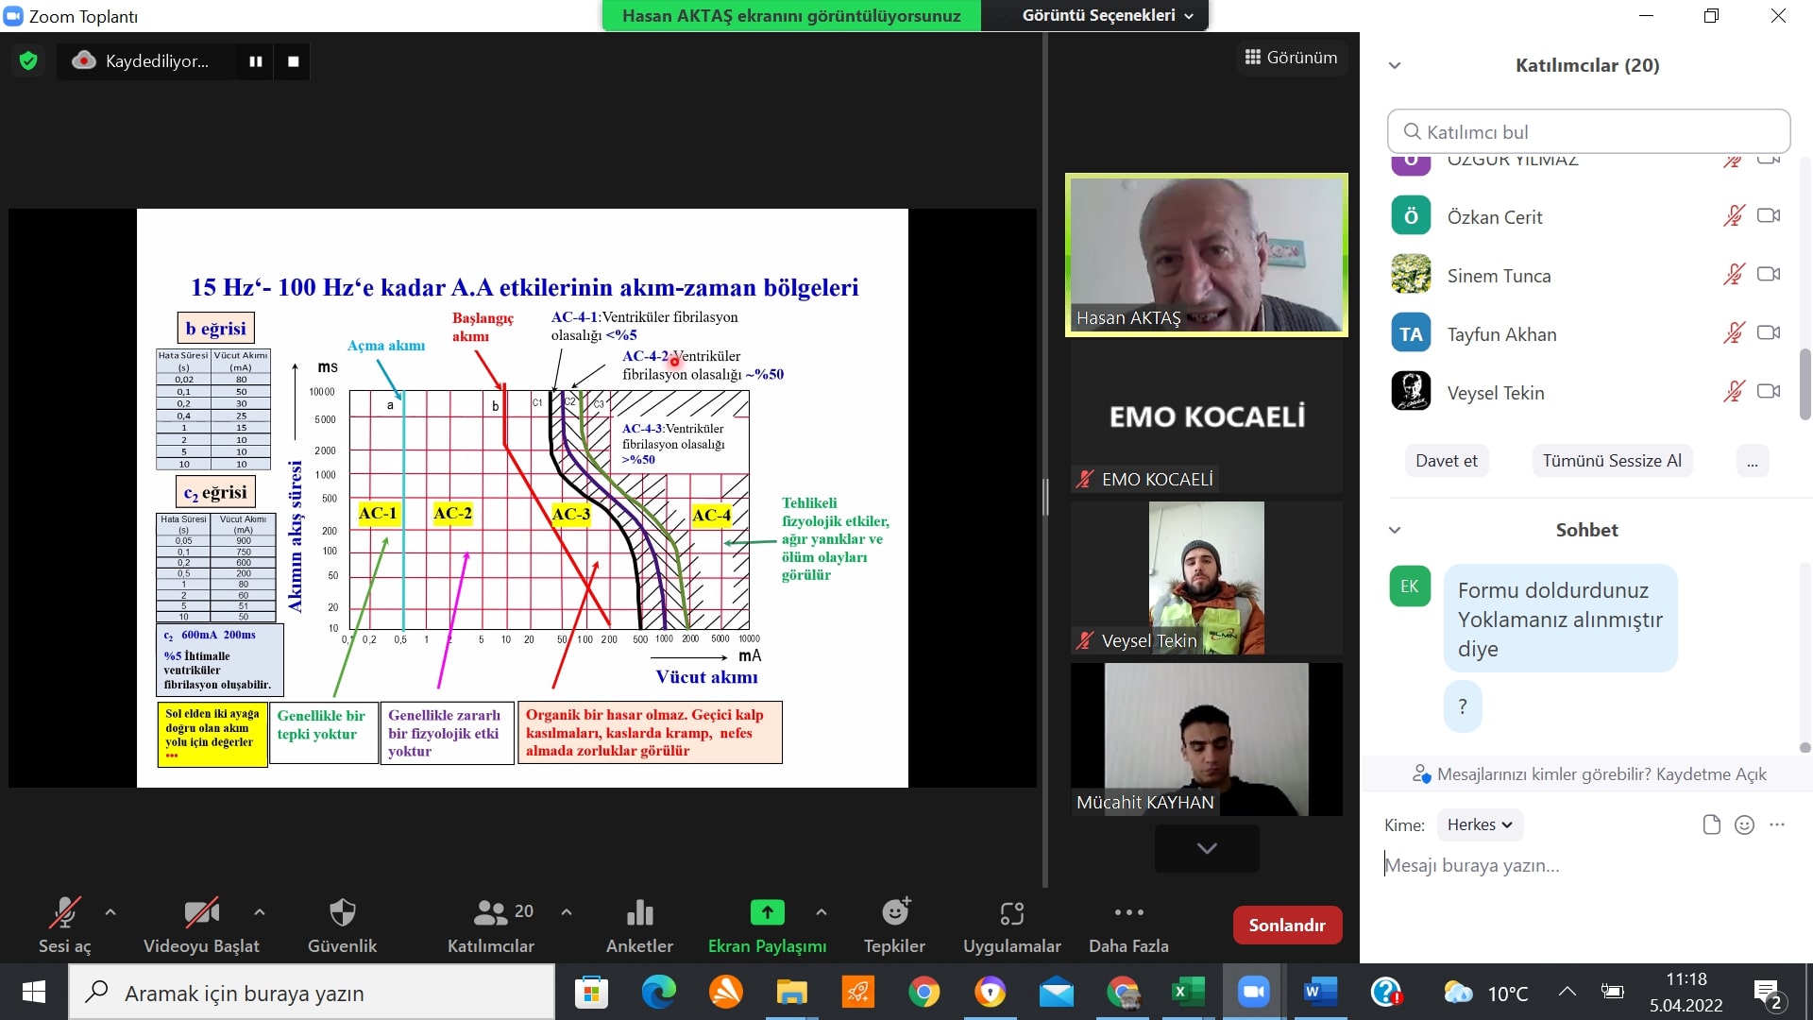The image size is (1813, 1020).
Task: Click the chat file attachment icon
Action: pyautogui.click(x=1712, y=825)
